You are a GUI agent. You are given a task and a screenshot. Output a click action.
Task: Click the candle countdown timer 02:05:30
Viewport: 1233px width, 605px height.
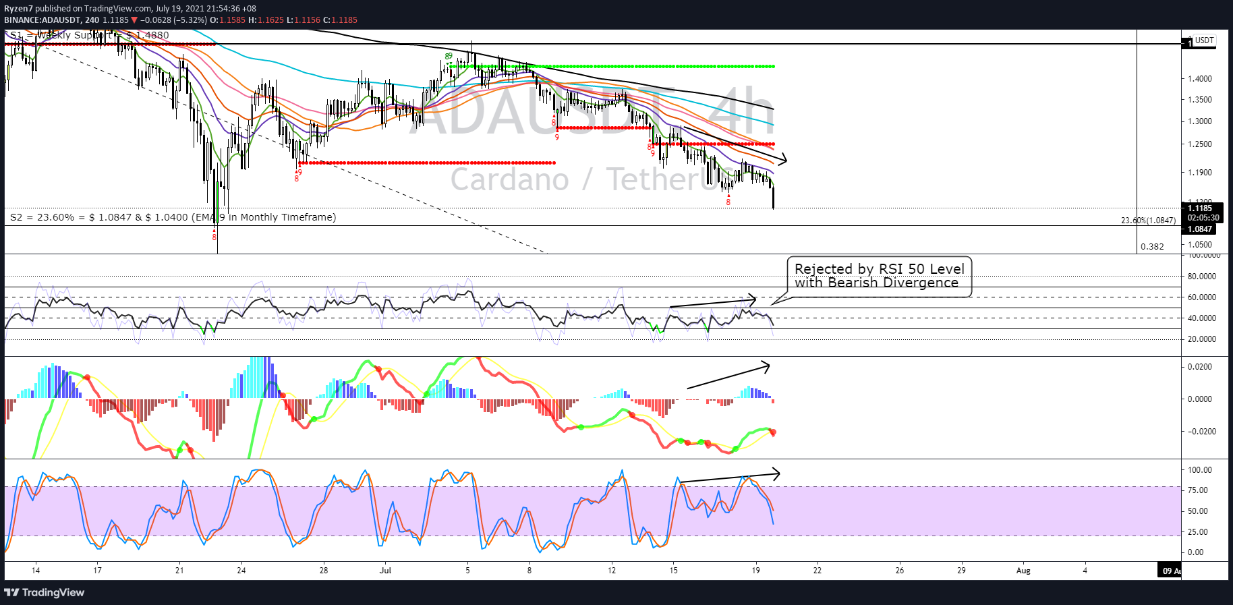[x=1203, y=218]
